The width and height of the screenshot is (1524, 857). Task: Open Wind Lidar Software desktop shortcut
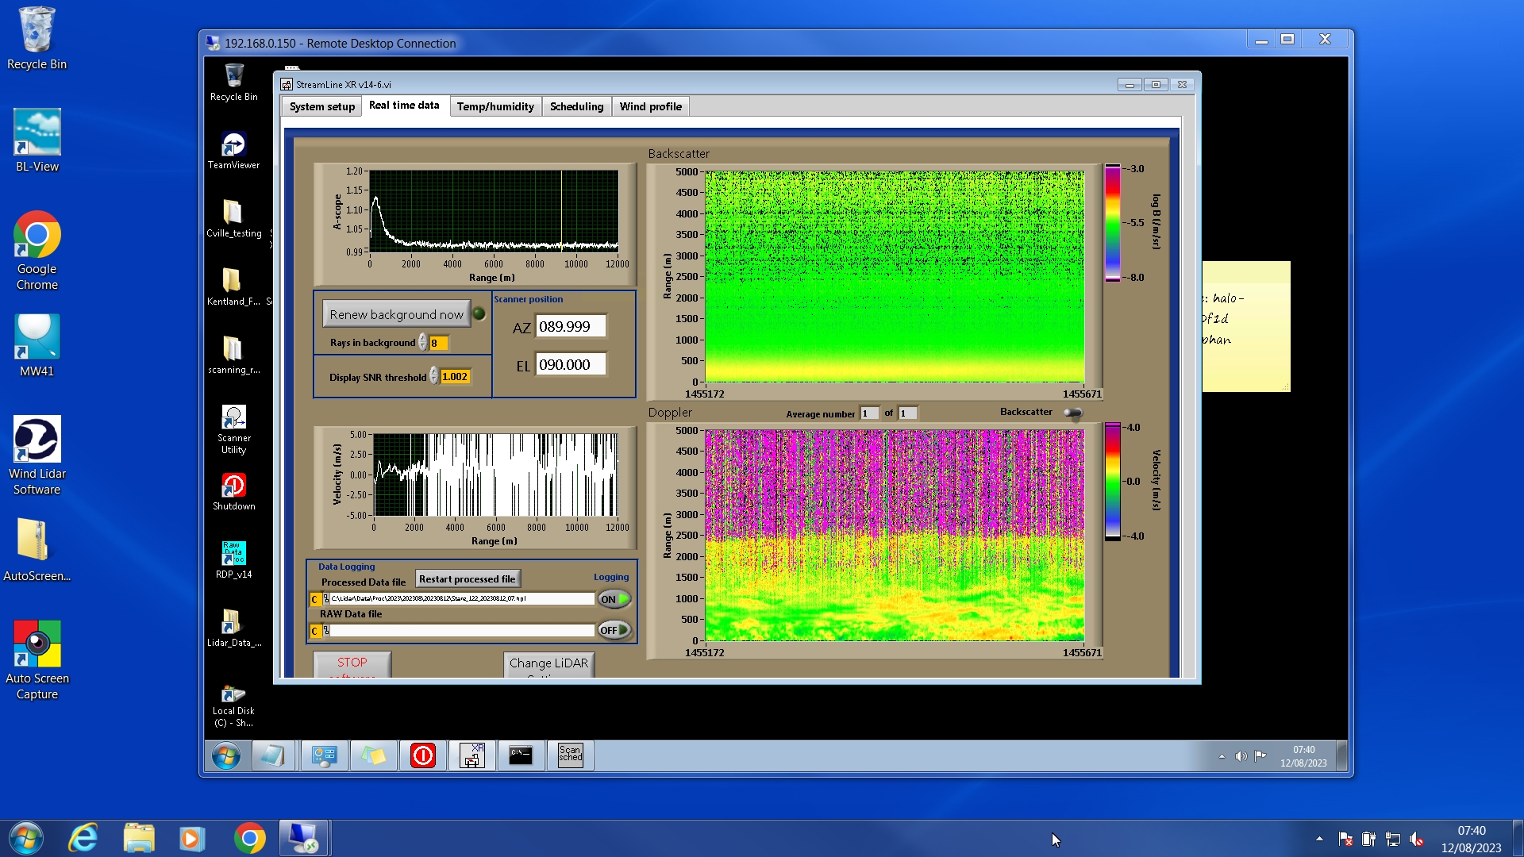tap(37, 440)
